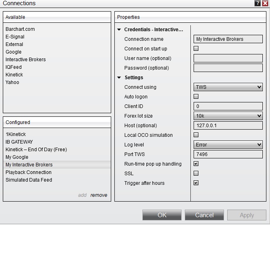Select Simulated Data Feed connection
Image resolution: width=270 pixels, height=272 pixels.
tap(57, 180)
